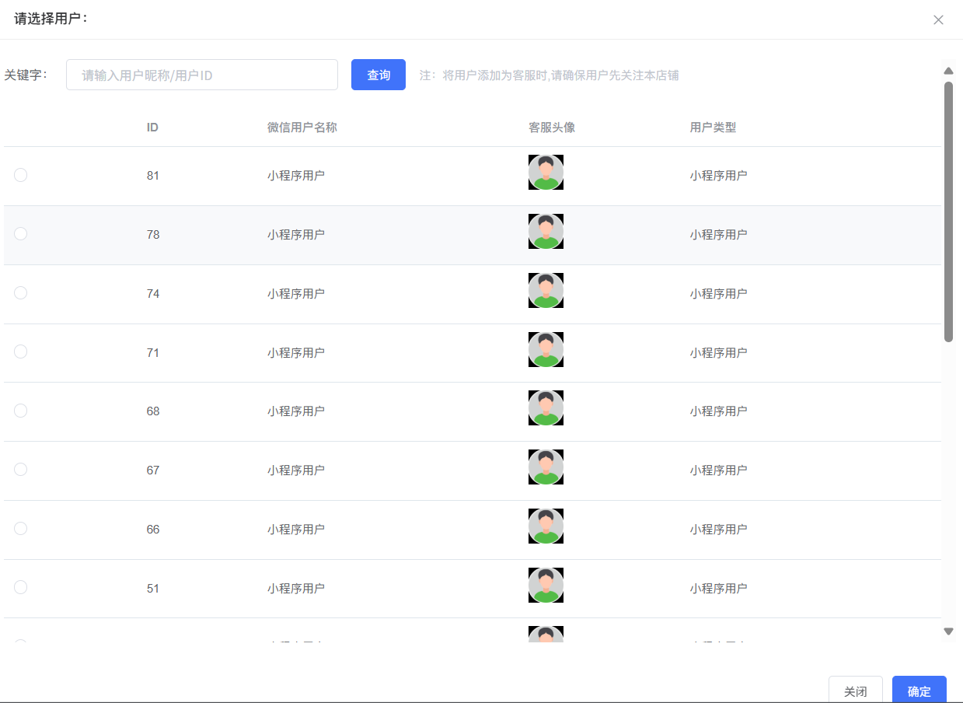Choose the radio button in row ID 67

pyautogui.click(x=20, y=470)
